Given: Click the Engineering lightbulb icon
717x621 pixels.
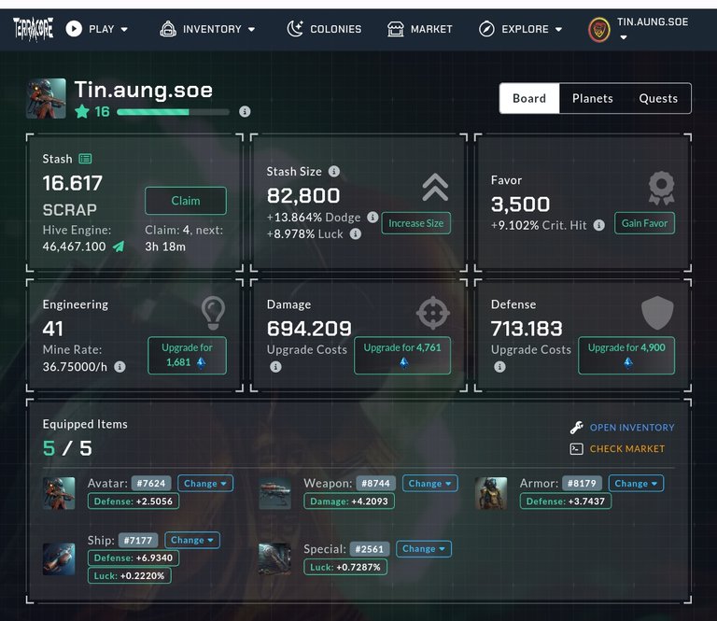Looking at the screenshot, I should click(x=213, y=313).
